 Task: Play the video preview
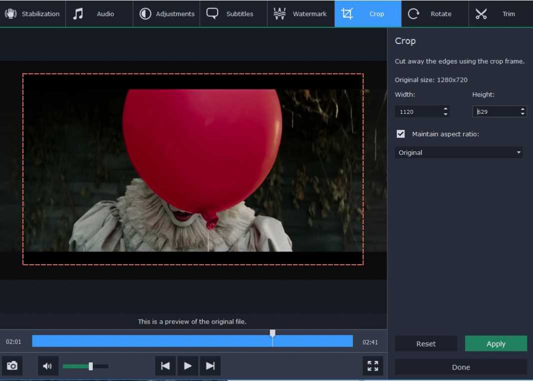tap(188, 366)
